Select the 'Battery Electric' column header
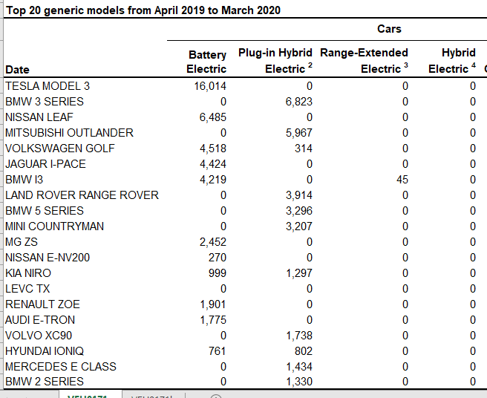The width and height of the screenshot is (487, 398). [x=206, y=62]
